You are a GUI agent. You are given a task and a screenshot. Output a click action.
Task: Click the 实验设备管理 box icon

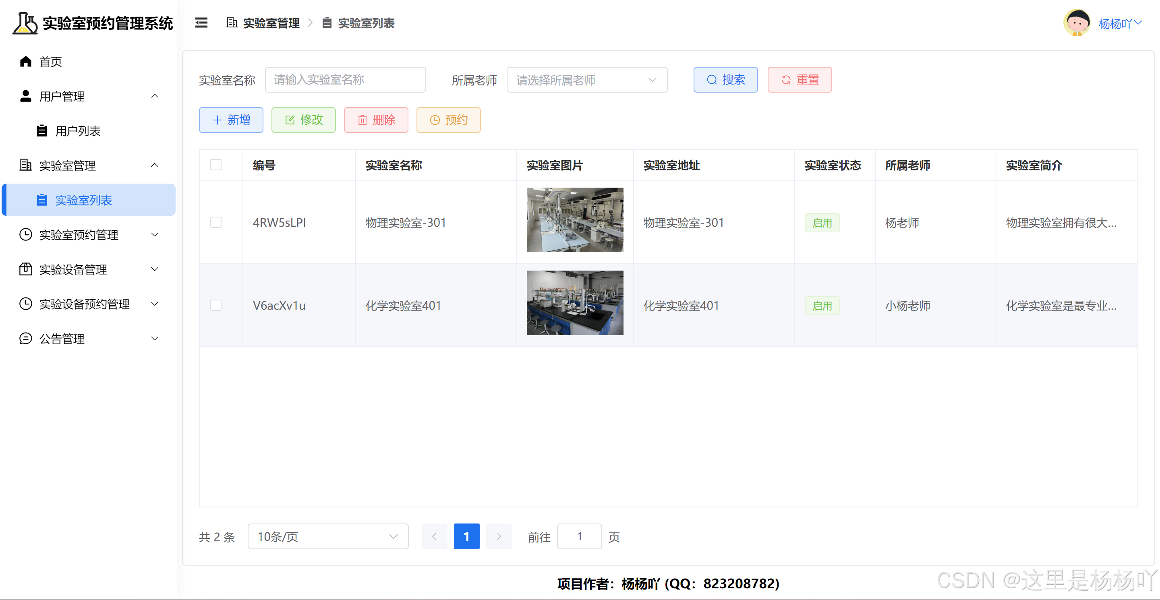pyautogui.click(x=26, y=269)
